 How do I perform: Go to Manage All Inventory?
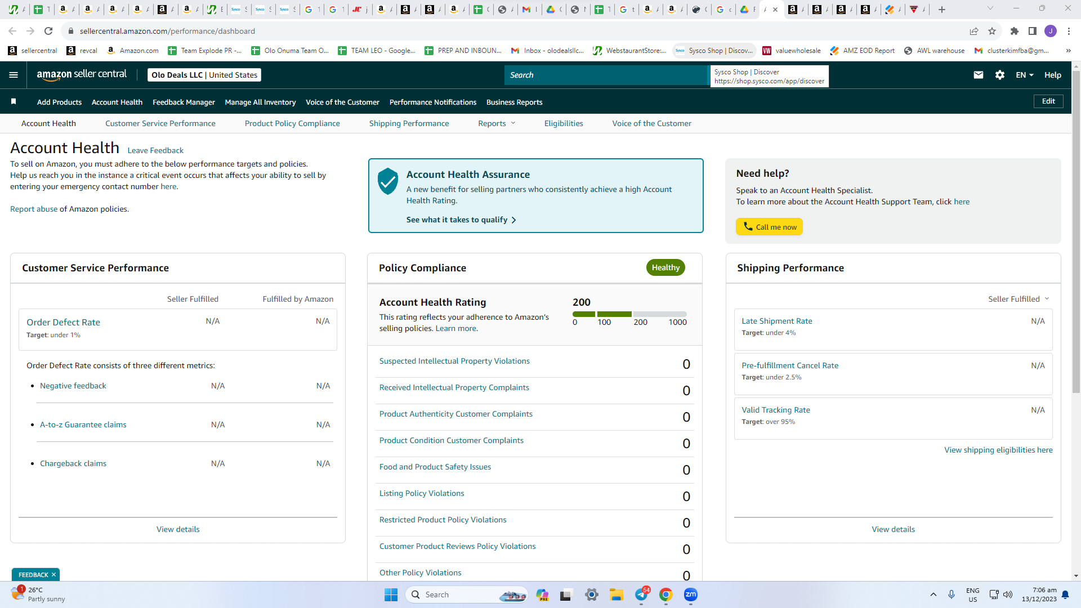click(x=260, y=102)
